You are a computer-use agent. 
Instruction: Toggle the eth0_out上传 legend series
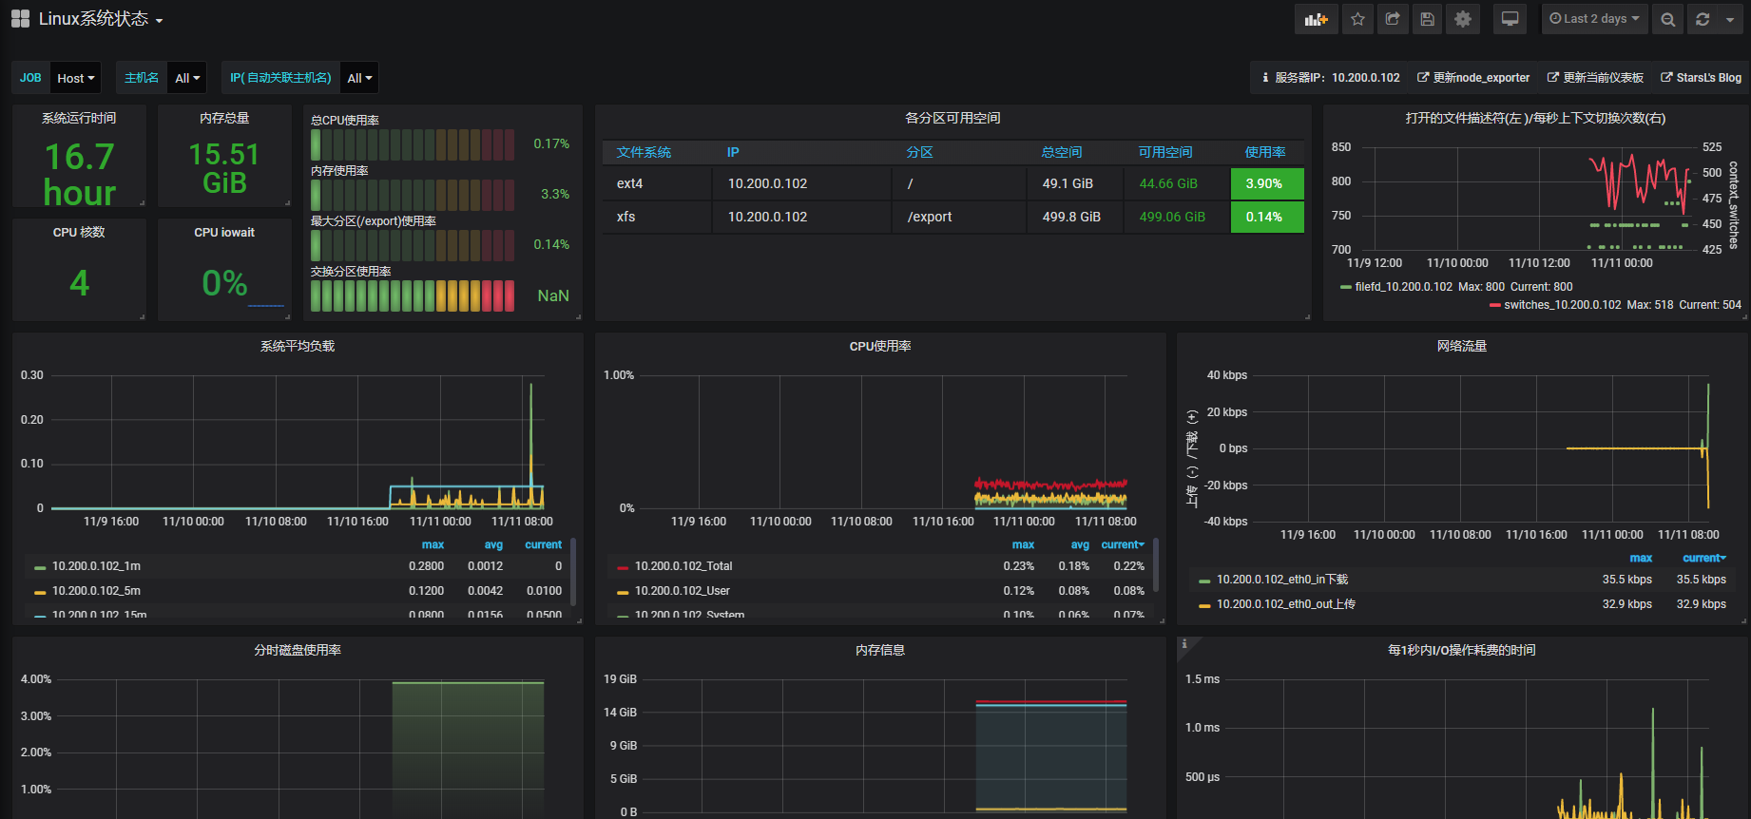1286,604
